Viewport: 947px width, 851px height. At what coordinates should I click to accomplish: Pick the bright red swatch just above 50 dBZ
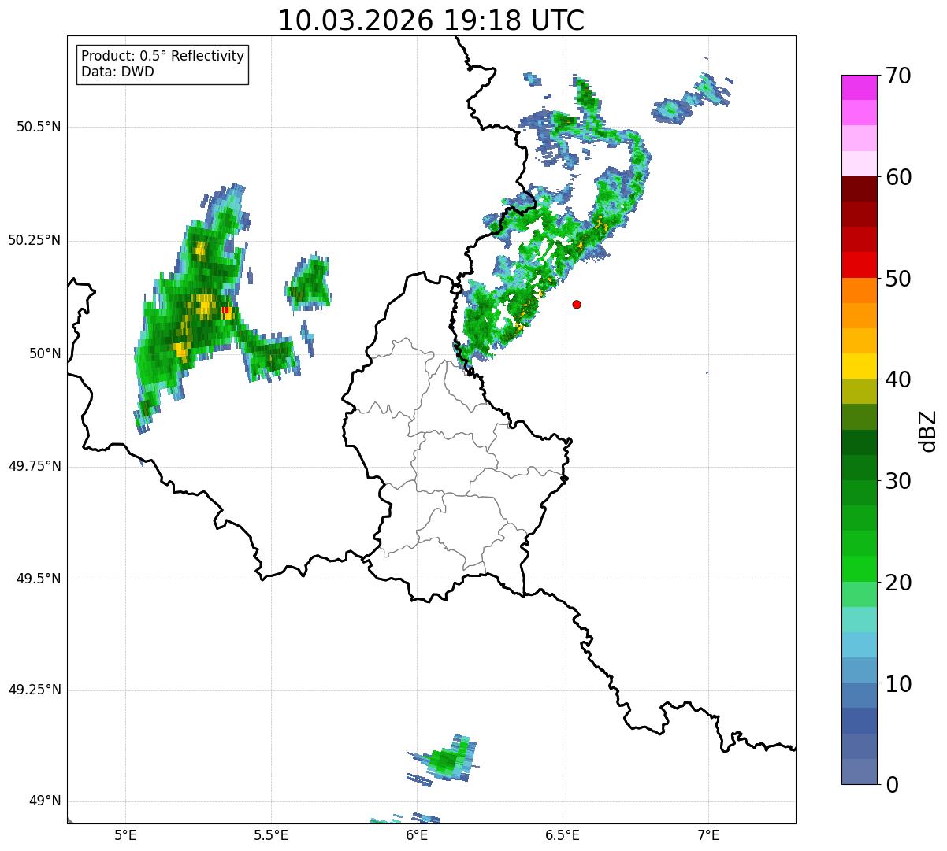click(x=859, y=265)
